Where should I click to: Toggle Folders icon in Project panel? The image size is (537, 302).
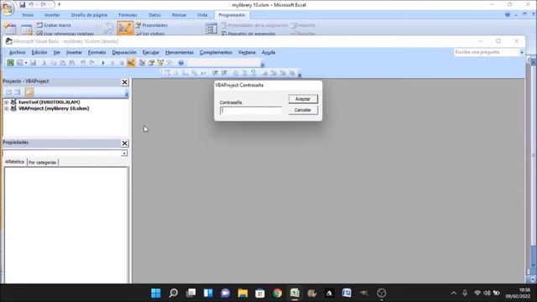29,92
